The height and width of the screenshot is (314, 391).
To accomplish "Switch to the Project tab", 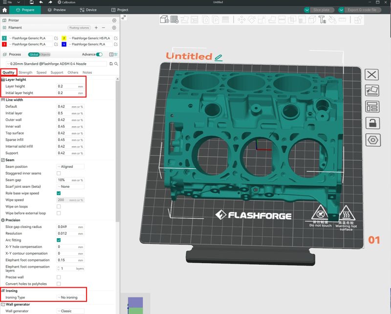I will coord(120,10).
